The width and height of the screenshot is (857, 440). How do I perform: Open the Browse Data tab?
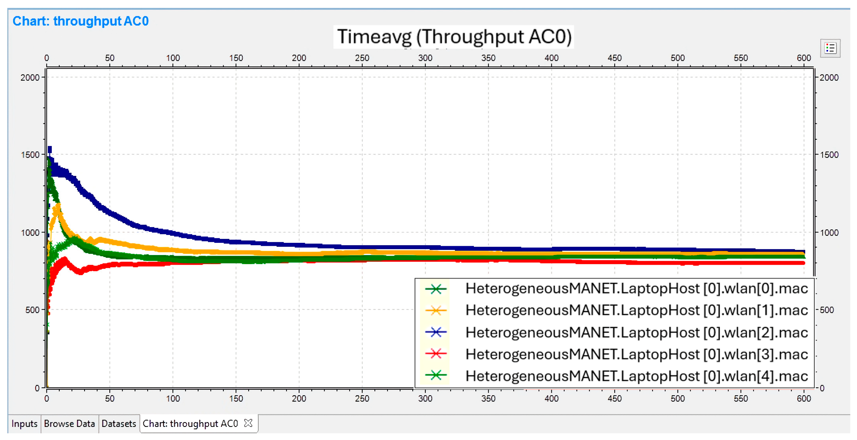pyautogui.click(x=69, y=423)
